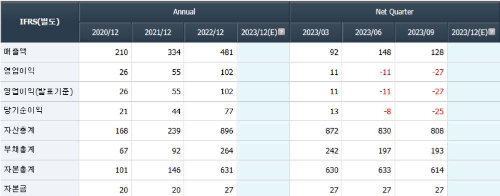500x196 pixels.
Task: Click 자산총계 value 168 for 2020/12
Action: tap(122, 131)
